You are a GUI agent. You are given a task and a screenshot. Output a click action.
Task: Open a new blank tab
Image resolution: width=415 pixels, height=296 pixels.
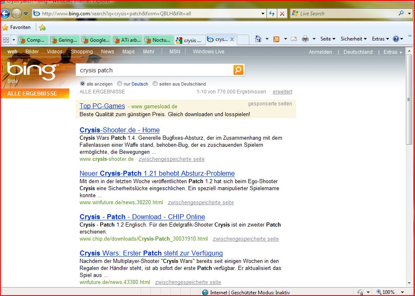tap(243, 40)
